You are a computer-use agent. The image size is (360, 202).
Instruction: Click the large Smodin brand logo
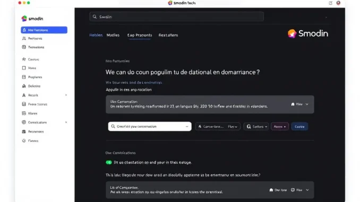308,34
